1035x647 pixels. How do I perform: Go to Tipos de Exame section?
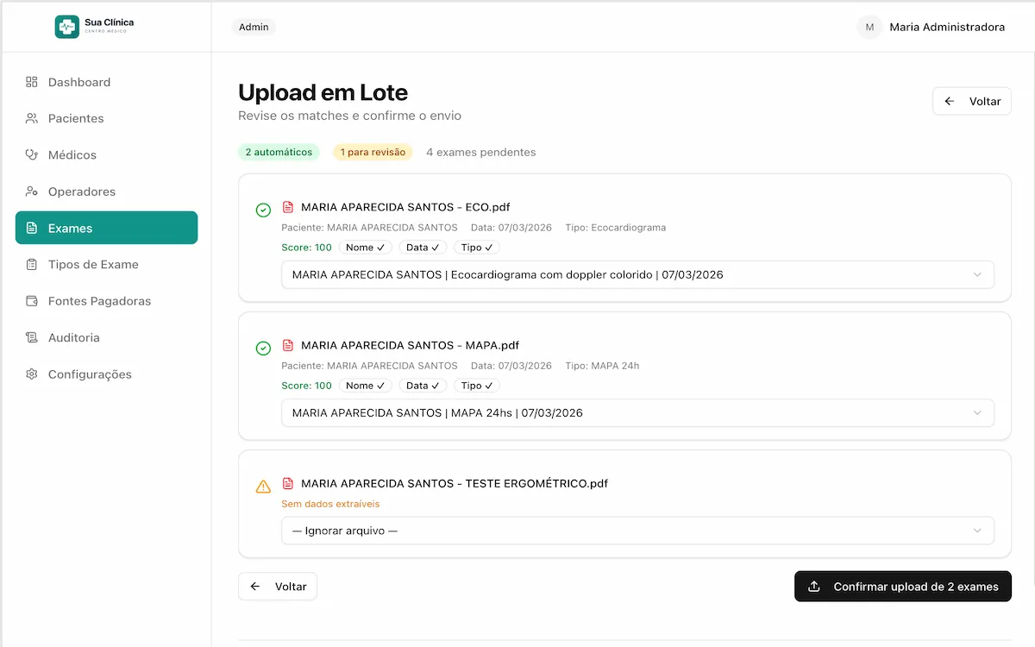pyautogui.click(x=93, y=265)
